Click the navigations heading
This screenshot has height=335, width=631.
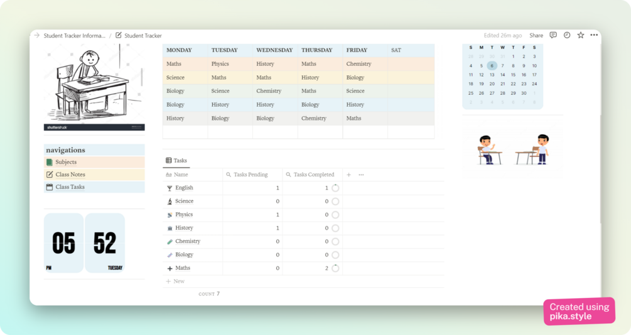tap(65, 150)
